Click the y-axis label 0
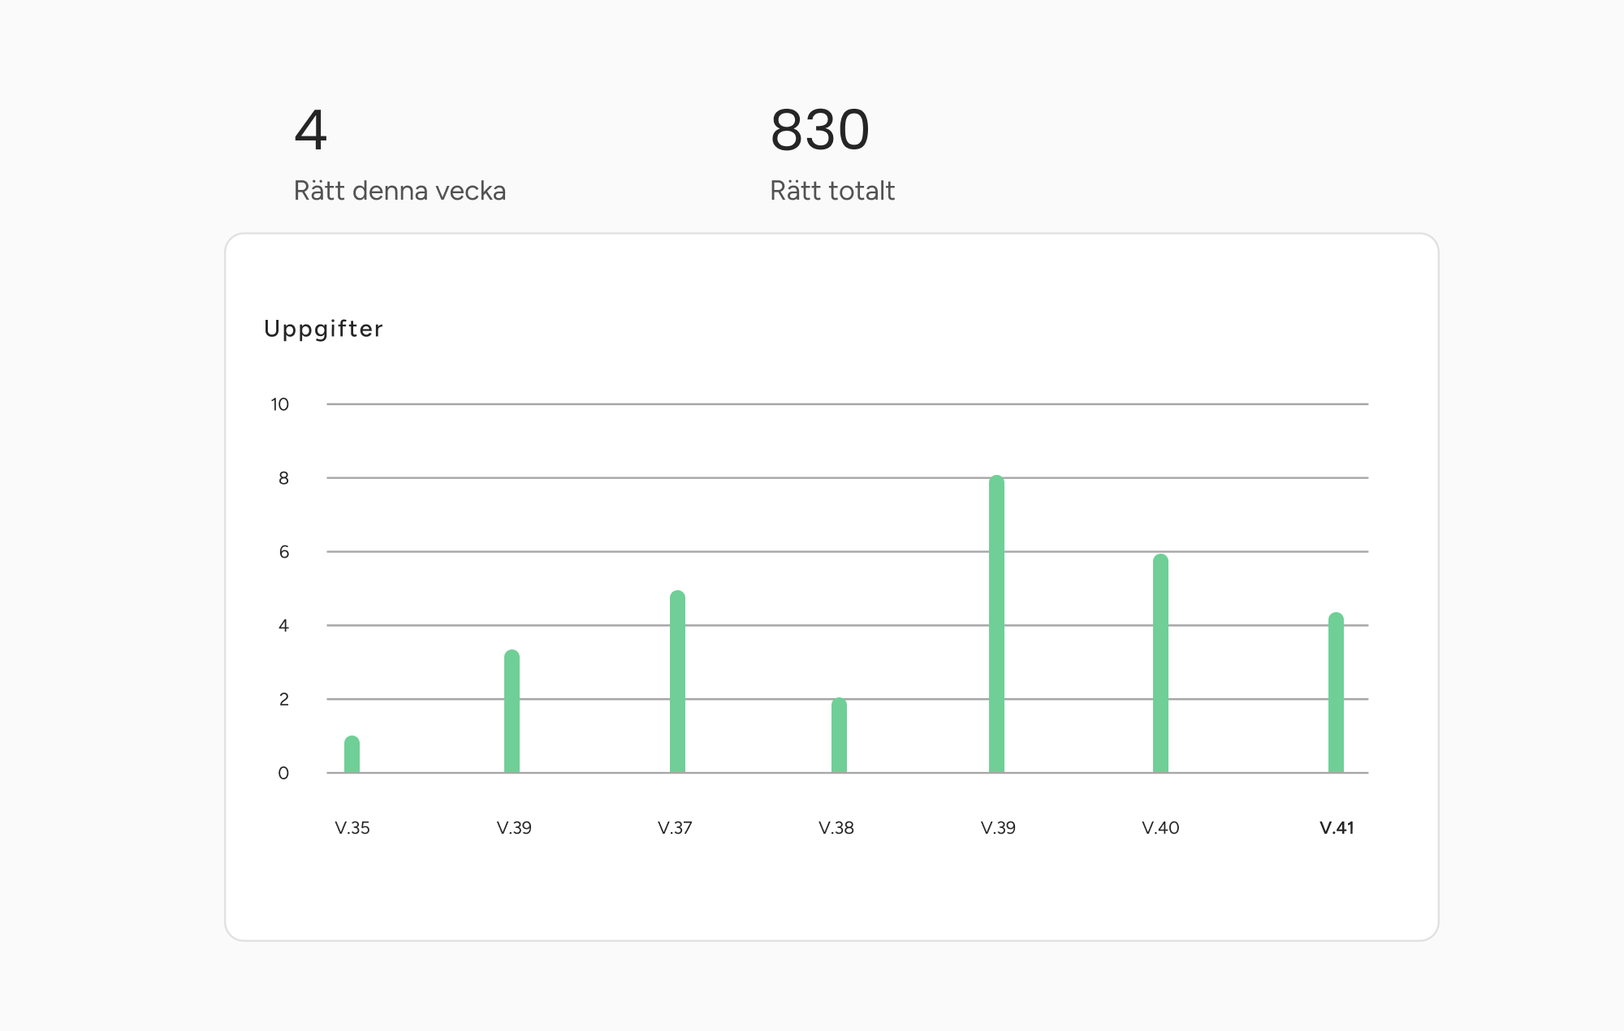The image size is (1624, 1031). [283, 773]
